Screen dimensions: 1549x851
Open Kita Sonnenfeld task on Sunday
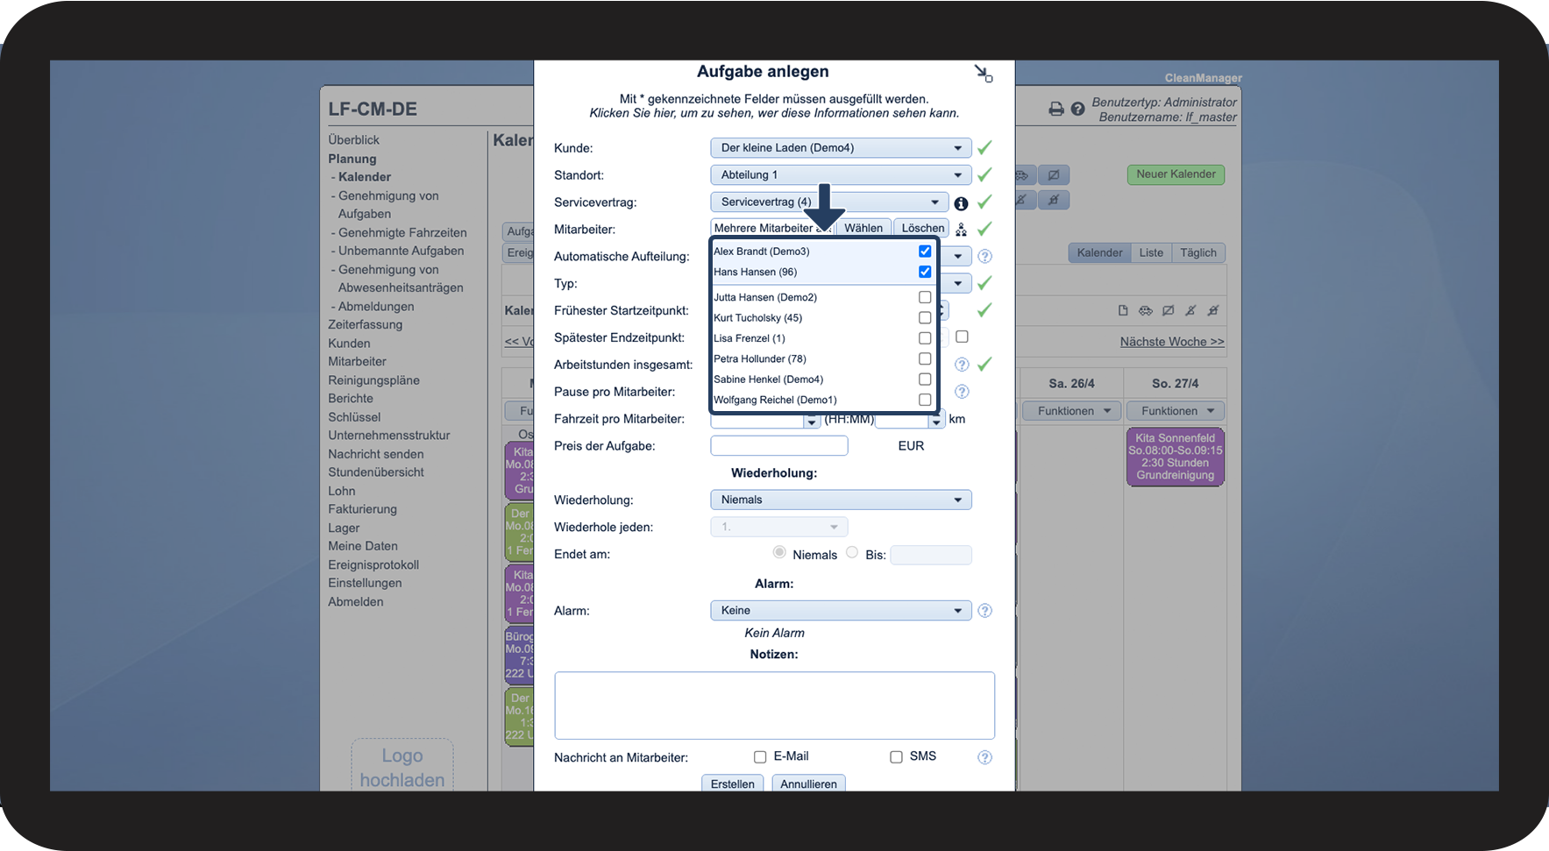pyautogui.click(x=1175, y=457)
